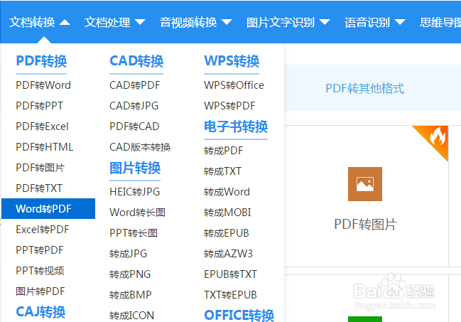The width and height of the screenshot is (461, 322).
Task: Click the 图片转换 section heading
Action: [x=135, y=168]
